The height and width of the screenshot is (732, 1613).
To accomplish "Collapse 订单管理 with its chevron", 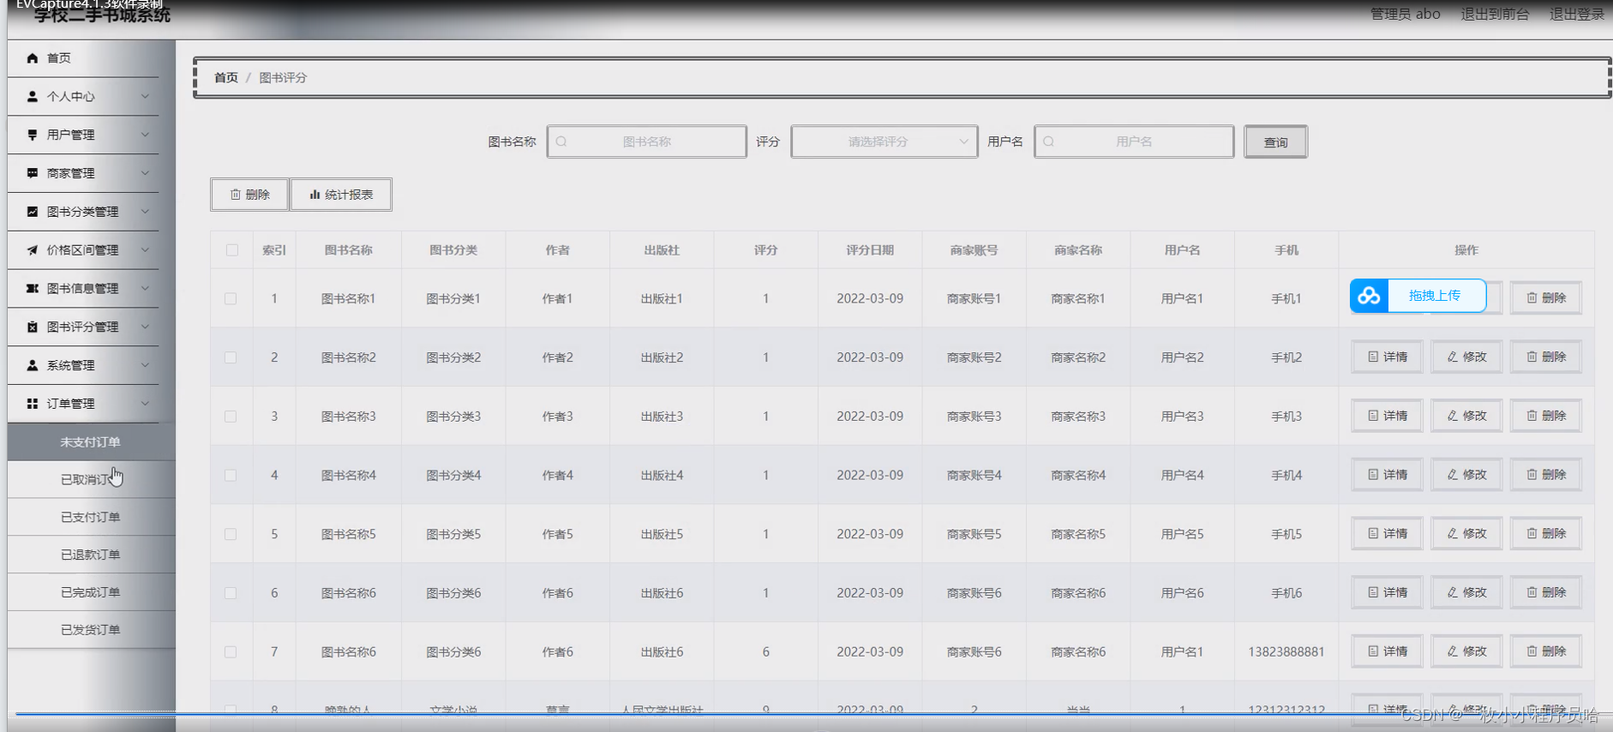I will (145, 404).
